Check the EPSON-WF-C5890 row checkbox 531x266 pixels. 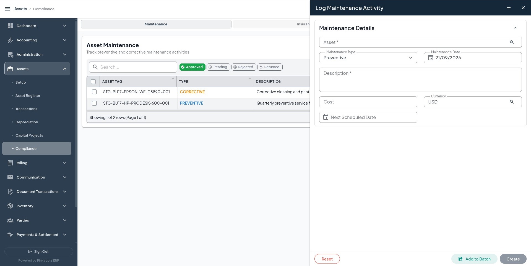pyautogui.click(x=94, y=92)
